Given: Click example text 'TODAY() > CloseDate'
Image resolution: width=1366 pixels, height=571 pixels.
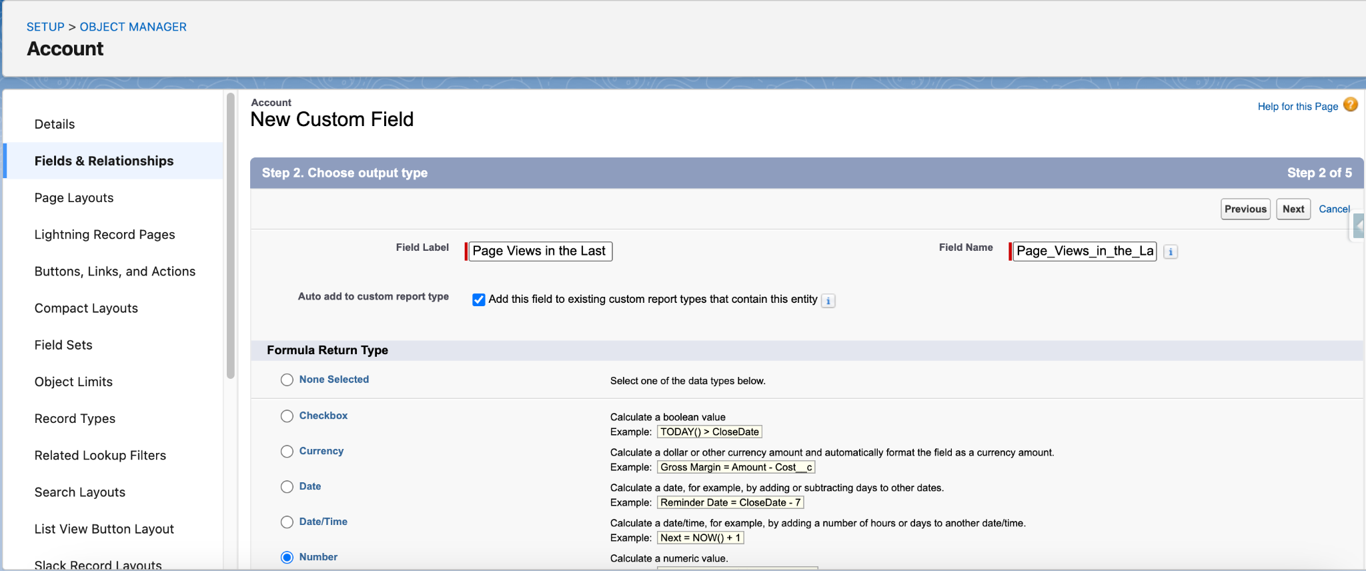Looking at the screenshot, I should (x=710, y=432).
